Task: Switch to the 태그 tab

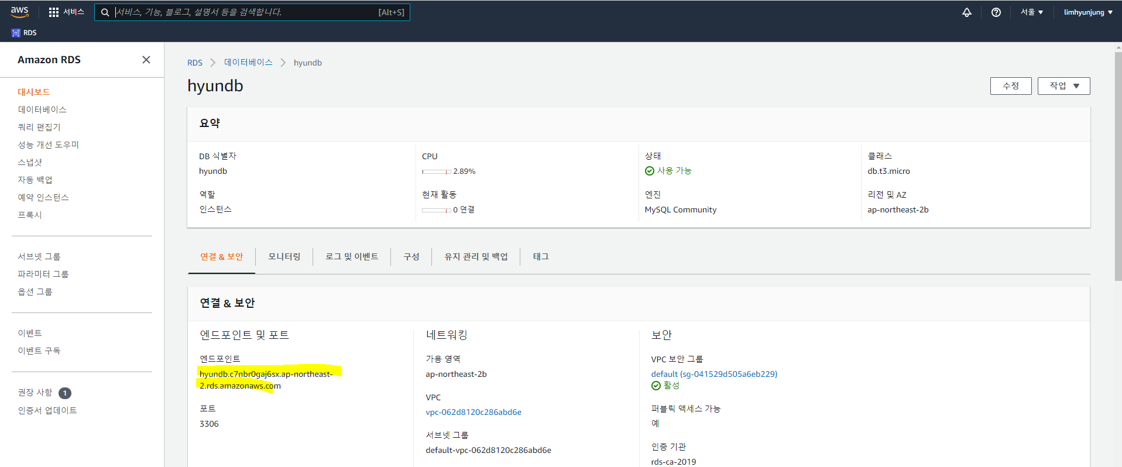Action: click(541, 257)
